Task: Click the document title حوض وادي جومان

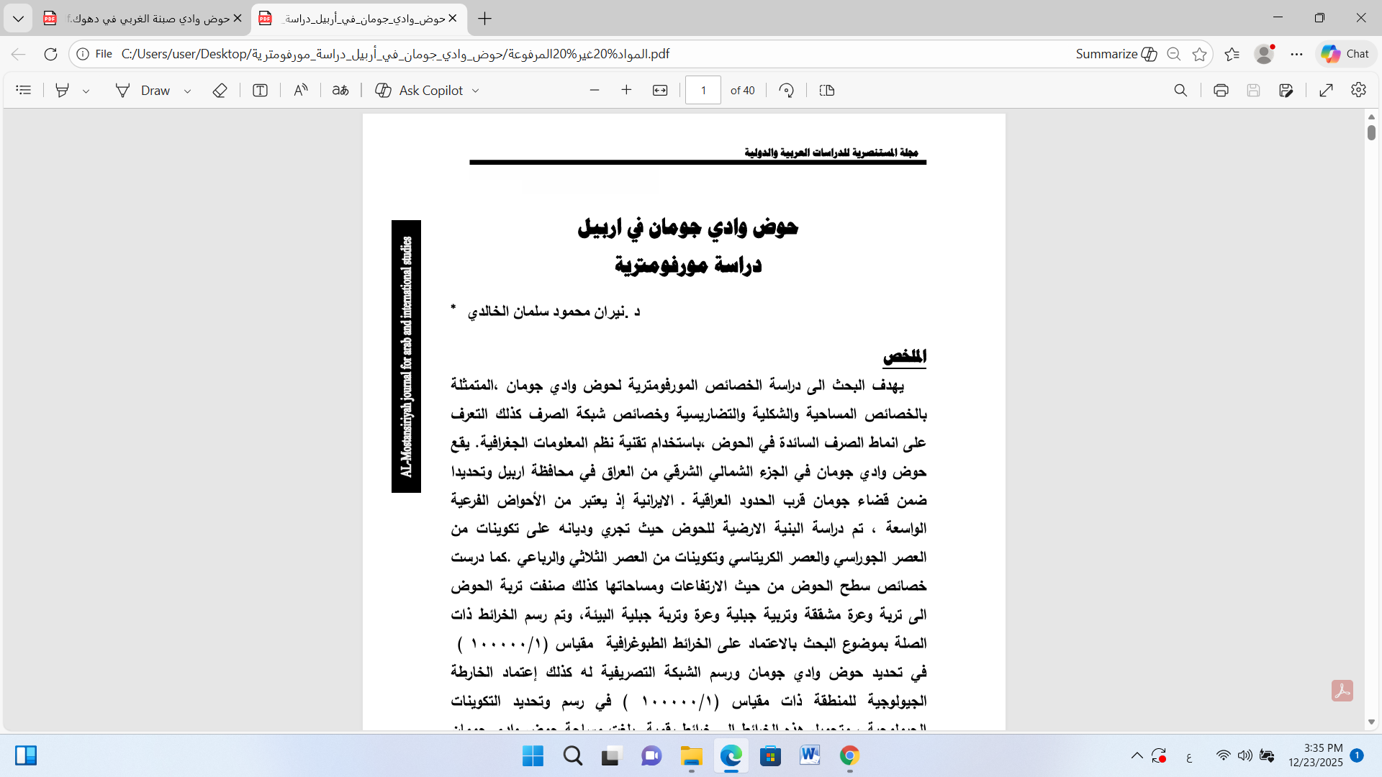Action: [x=687, y=228]
